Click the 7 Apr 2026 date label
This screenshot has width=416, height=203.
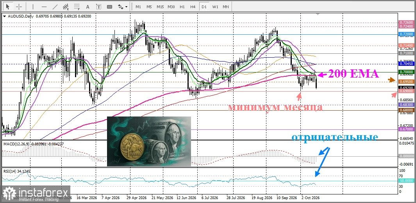coord(111,198)
